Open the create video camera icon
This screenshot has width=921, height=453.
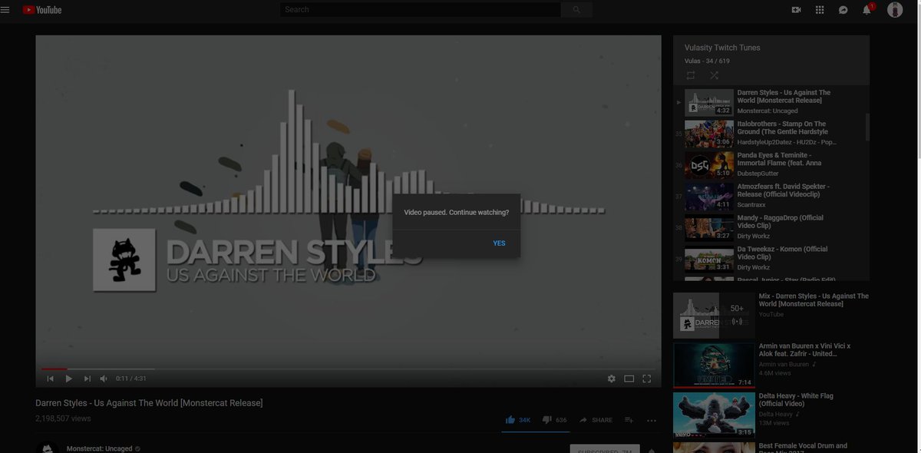pyautogui.click(x=796, y=10)
